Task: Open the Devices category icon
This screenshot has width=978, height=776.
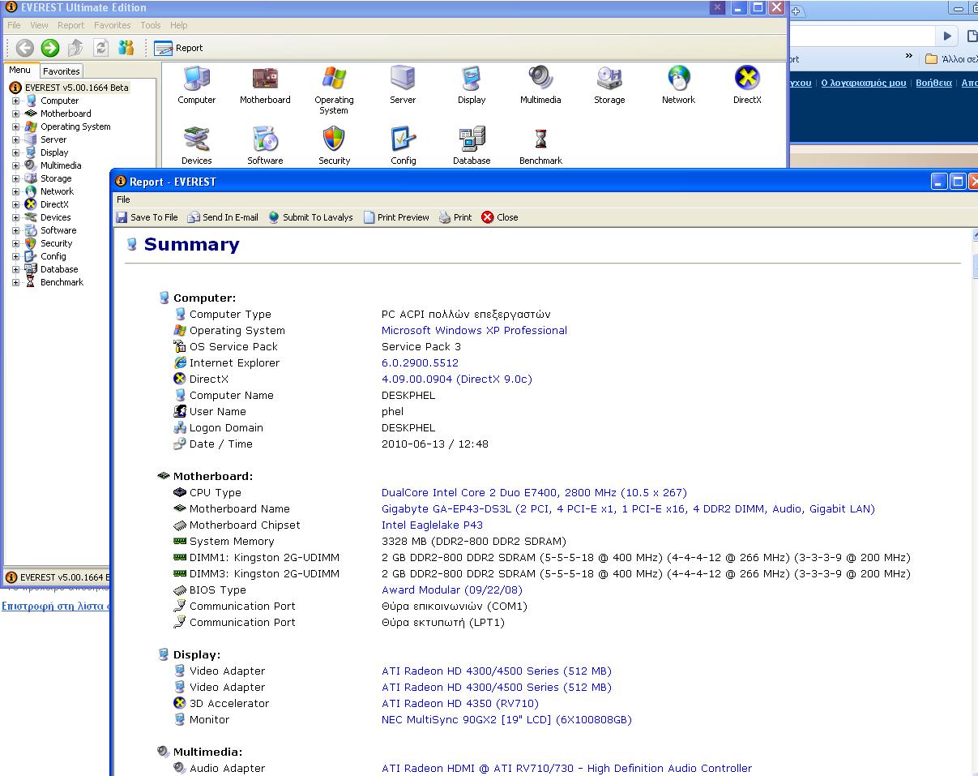Action: (x=197, y=139)
